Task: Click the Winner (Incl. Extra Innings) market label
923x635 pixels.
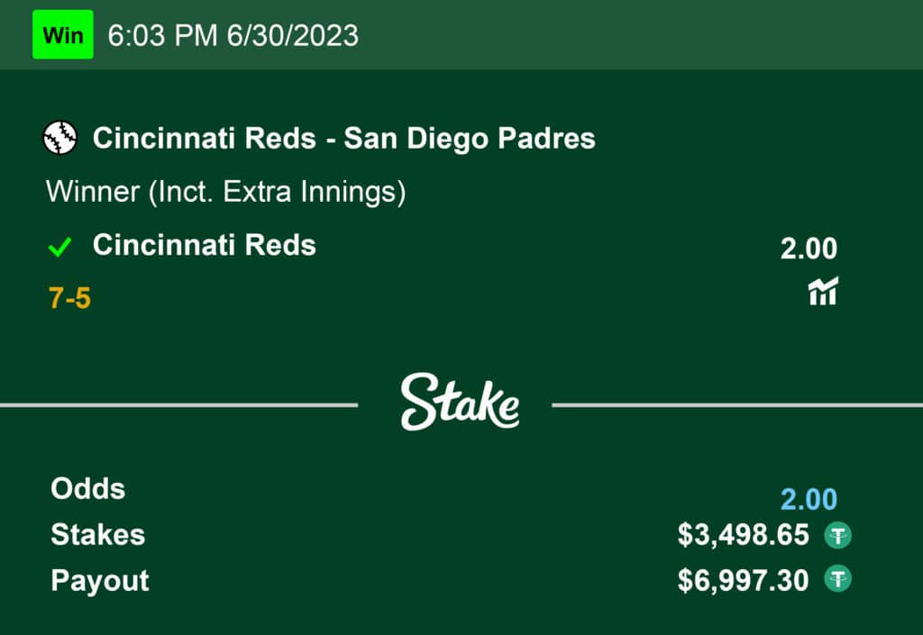Action: [225, 192]
